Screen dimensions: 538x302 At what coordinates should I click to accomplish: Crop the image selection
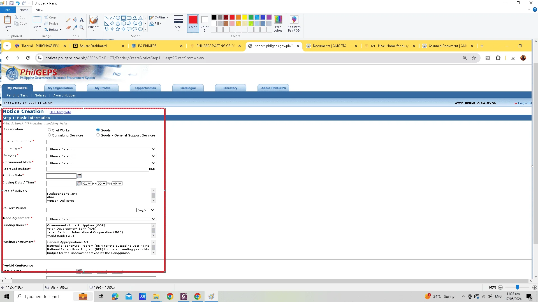(50, 17)
